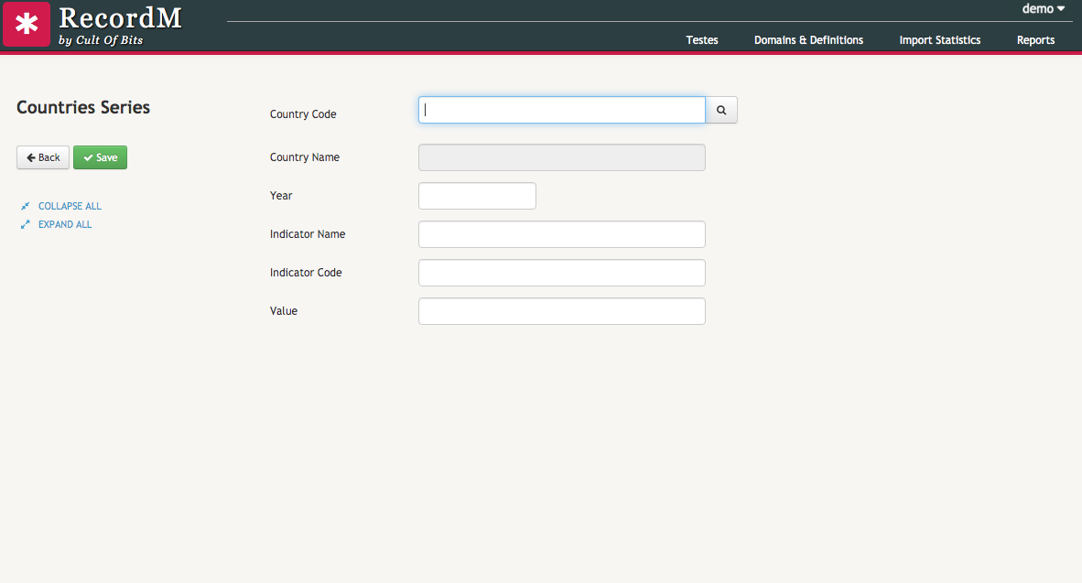Save the Countries Series record
Viewport: 1082px width, 583px height.
[x=100, y=157]
